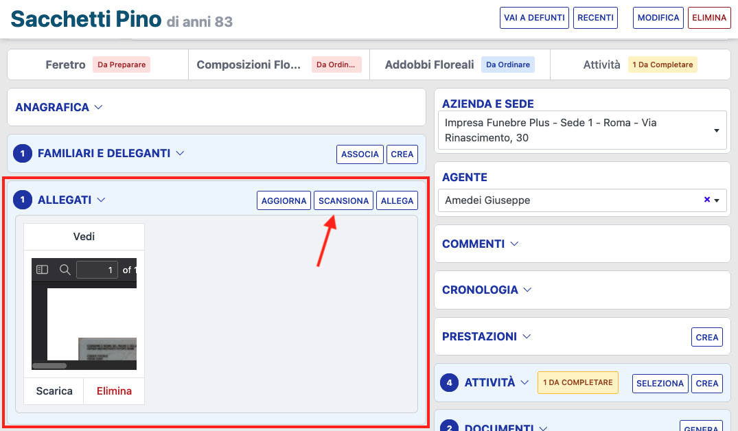Click the Allegati count badge
Image resolution: width=738 pixels, height=431 pixels.
click(23, 200)
